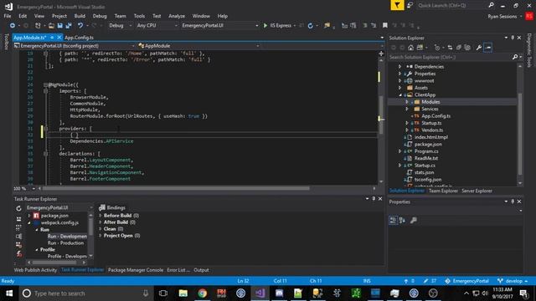Switch to the Team Explorer tab

point(443,191)
